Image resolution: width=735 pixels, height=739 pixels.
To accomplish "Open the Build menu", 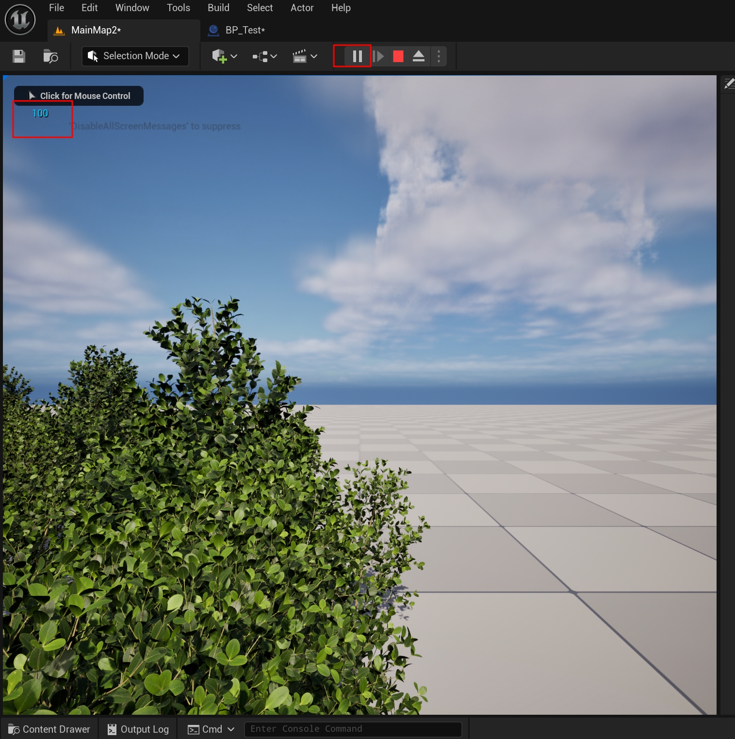I will pos(219,8).
